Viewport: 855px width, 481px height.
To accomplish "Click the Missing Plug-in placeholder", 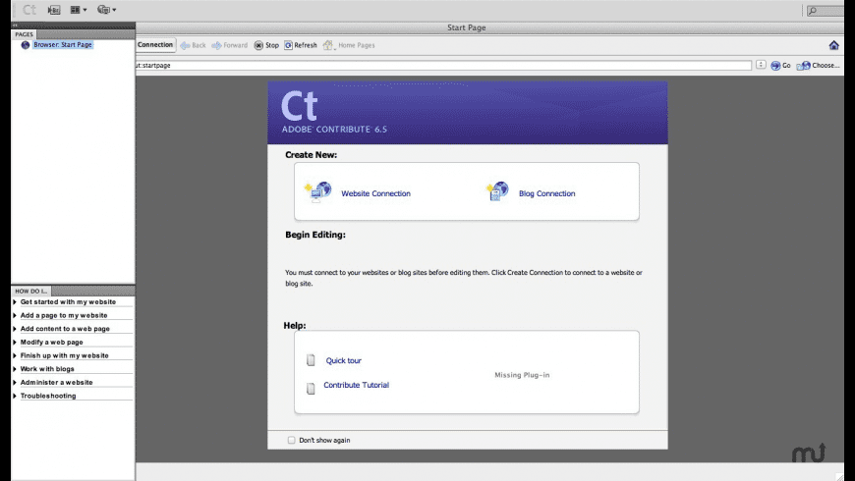I will click(x=522, y=375).
